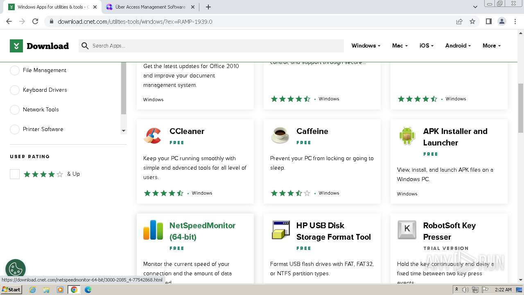Click the Caffeine star rating
The height and width of the screenshot is (295, 524).
(x=290, y=193)
